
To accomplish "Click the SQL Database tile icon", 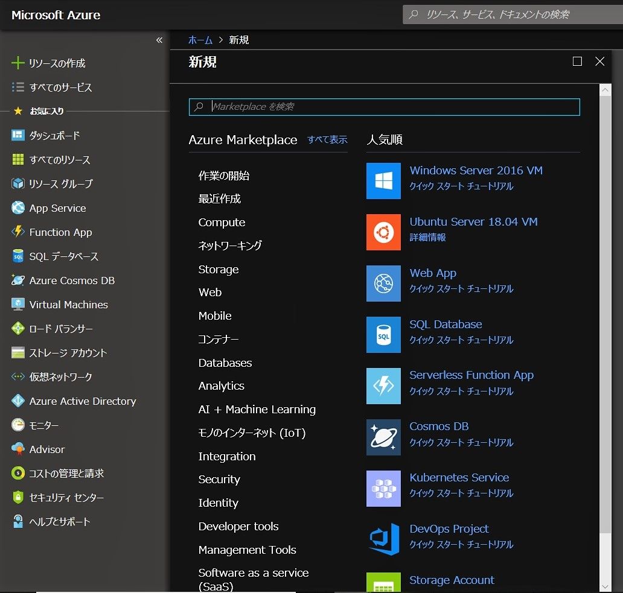I will click(x=383, y=335).
